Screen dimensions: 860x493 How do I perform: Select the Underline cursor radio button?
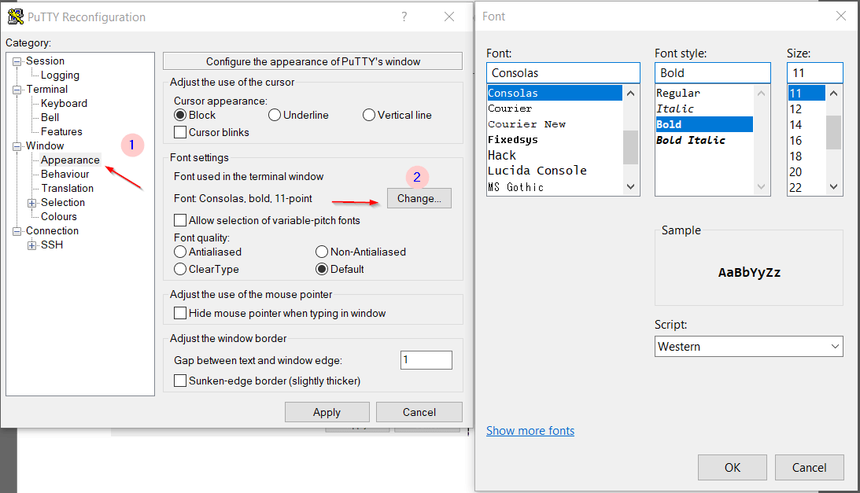pyautogui.click(x=275, y=115)
